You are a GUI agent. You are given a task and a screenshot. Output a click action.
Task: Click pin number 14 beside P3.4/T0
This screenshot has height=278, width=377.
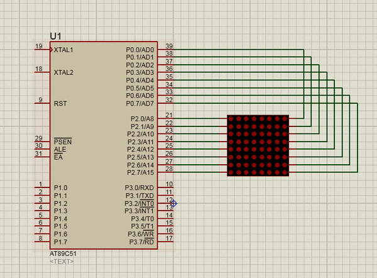[x=169, y=215]
